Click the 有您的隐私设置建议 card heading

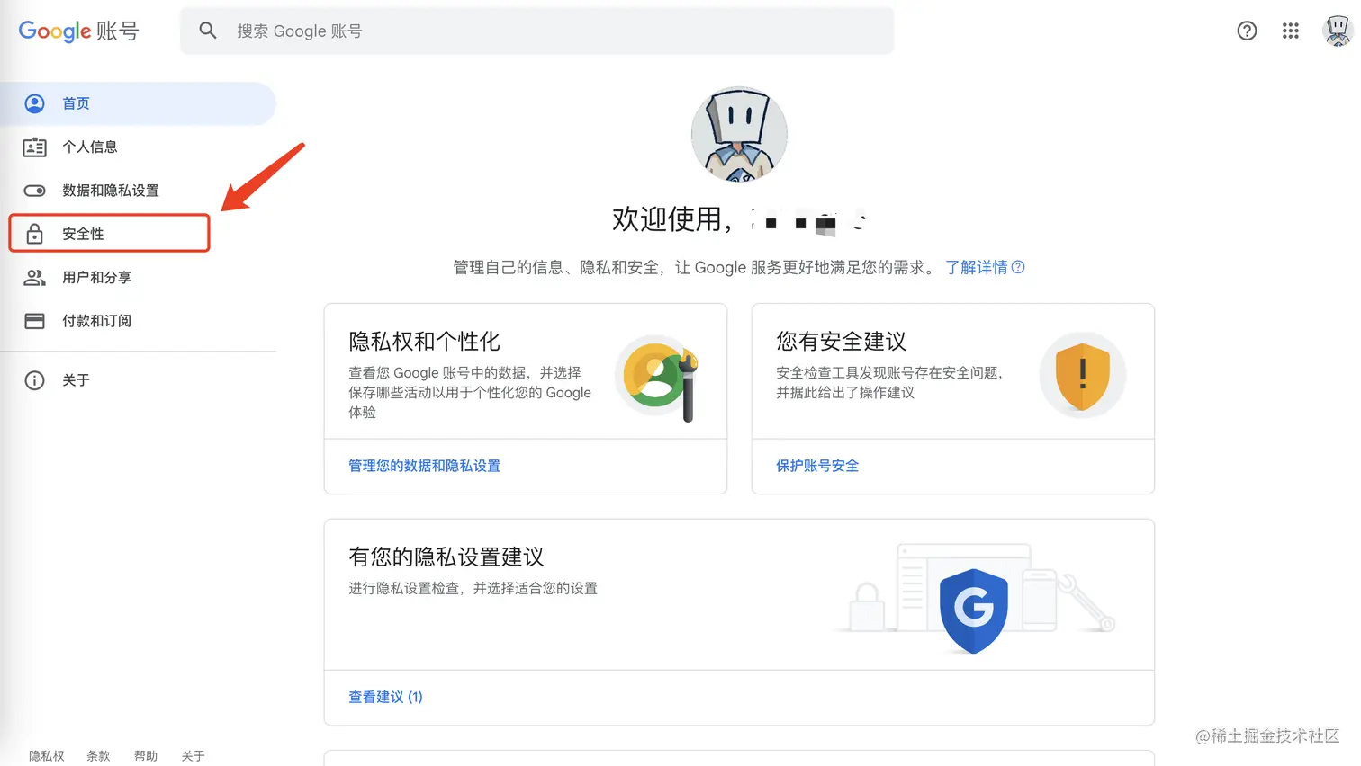[446, 557]
